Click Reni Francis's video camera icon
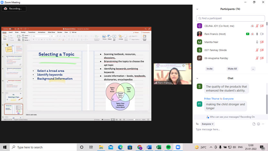 coord(262,34)
